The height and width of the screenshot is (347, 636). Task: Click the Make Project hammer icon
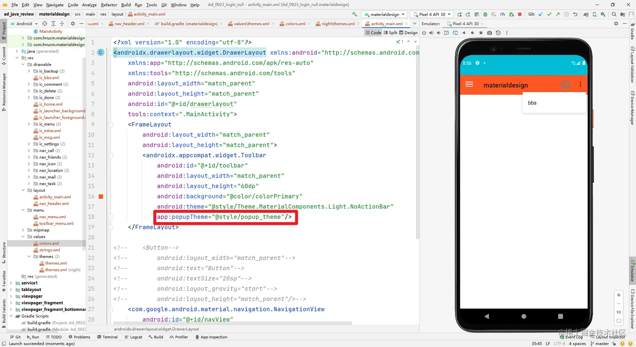[x=355, y=14]
